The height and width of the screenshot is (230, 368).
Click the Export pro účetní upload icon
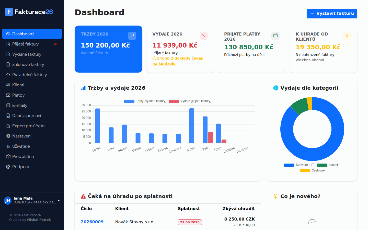(8, 126)
